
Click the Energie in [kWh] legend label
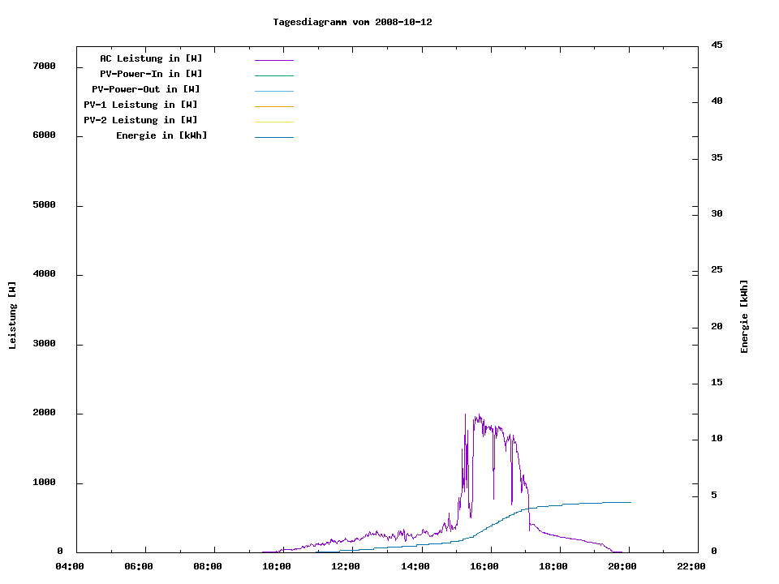point(161,135)
